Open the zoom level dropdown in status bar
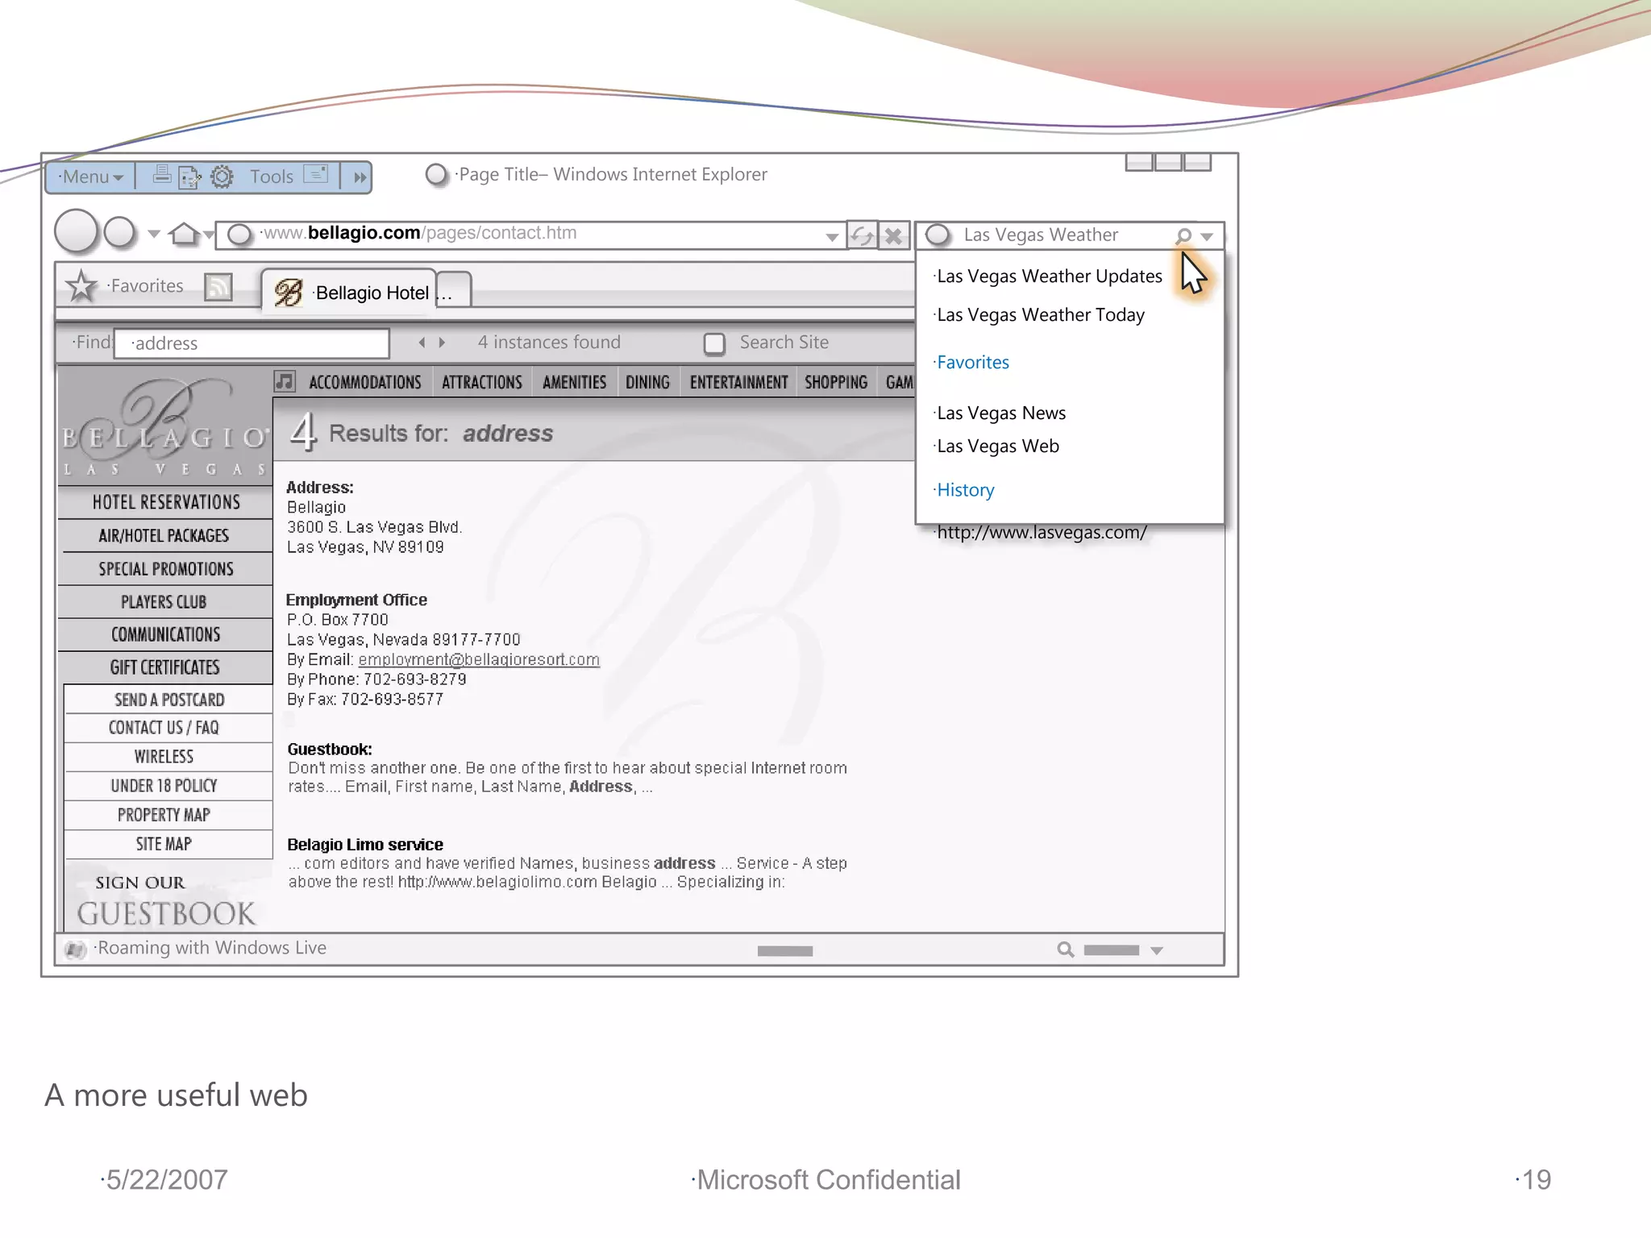 1157,951
